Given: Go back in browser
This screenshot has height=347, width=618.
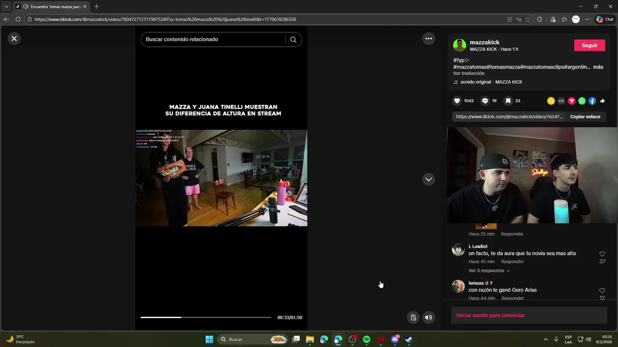Looking at the screenshot, I should (6, 19).
